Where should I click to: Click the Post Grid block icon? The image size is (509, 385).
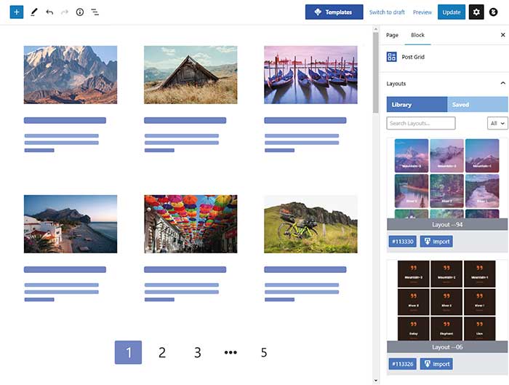coord(392,57)
